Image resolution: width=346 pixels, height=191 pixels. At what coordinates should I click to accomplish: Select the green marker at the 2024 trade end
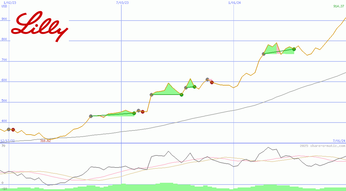294,49
